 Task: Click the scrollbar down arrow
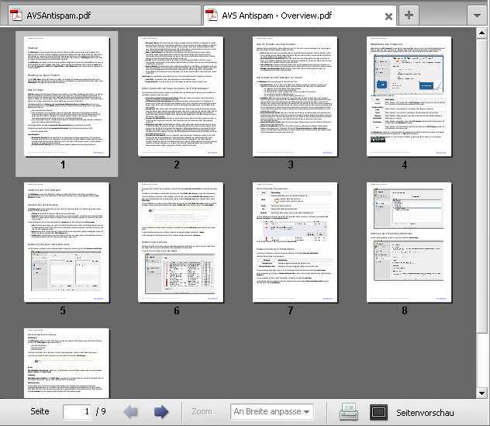coord(481,393)
